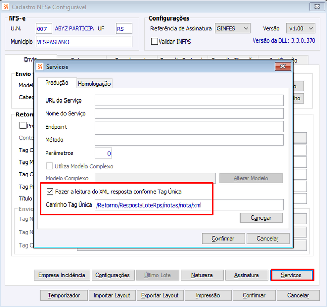327x307 pixels.
Task: Click the Servicos dialog app icon
Action: point(39,67)
